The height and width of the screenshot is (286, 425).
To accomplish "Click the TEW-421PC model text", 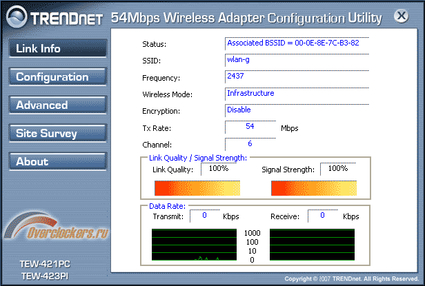I will coord(45,264).
